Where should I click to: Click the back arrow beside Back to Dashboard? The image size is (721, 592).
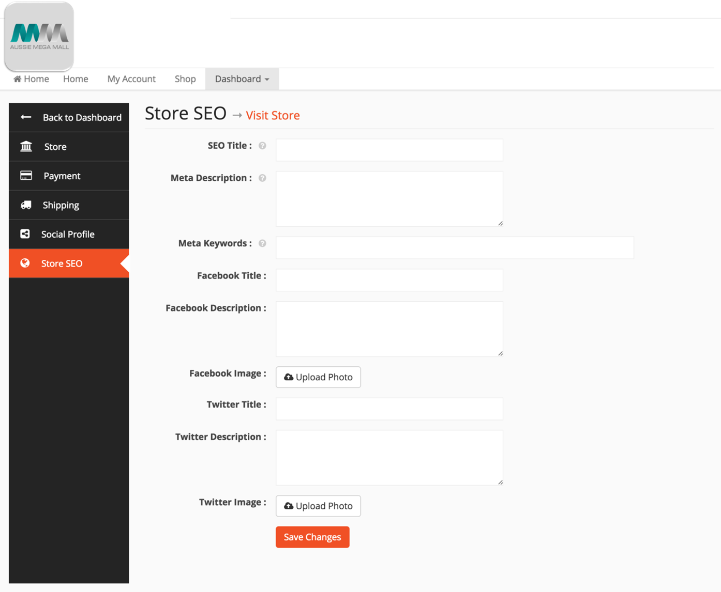click(x=26, y=117)
